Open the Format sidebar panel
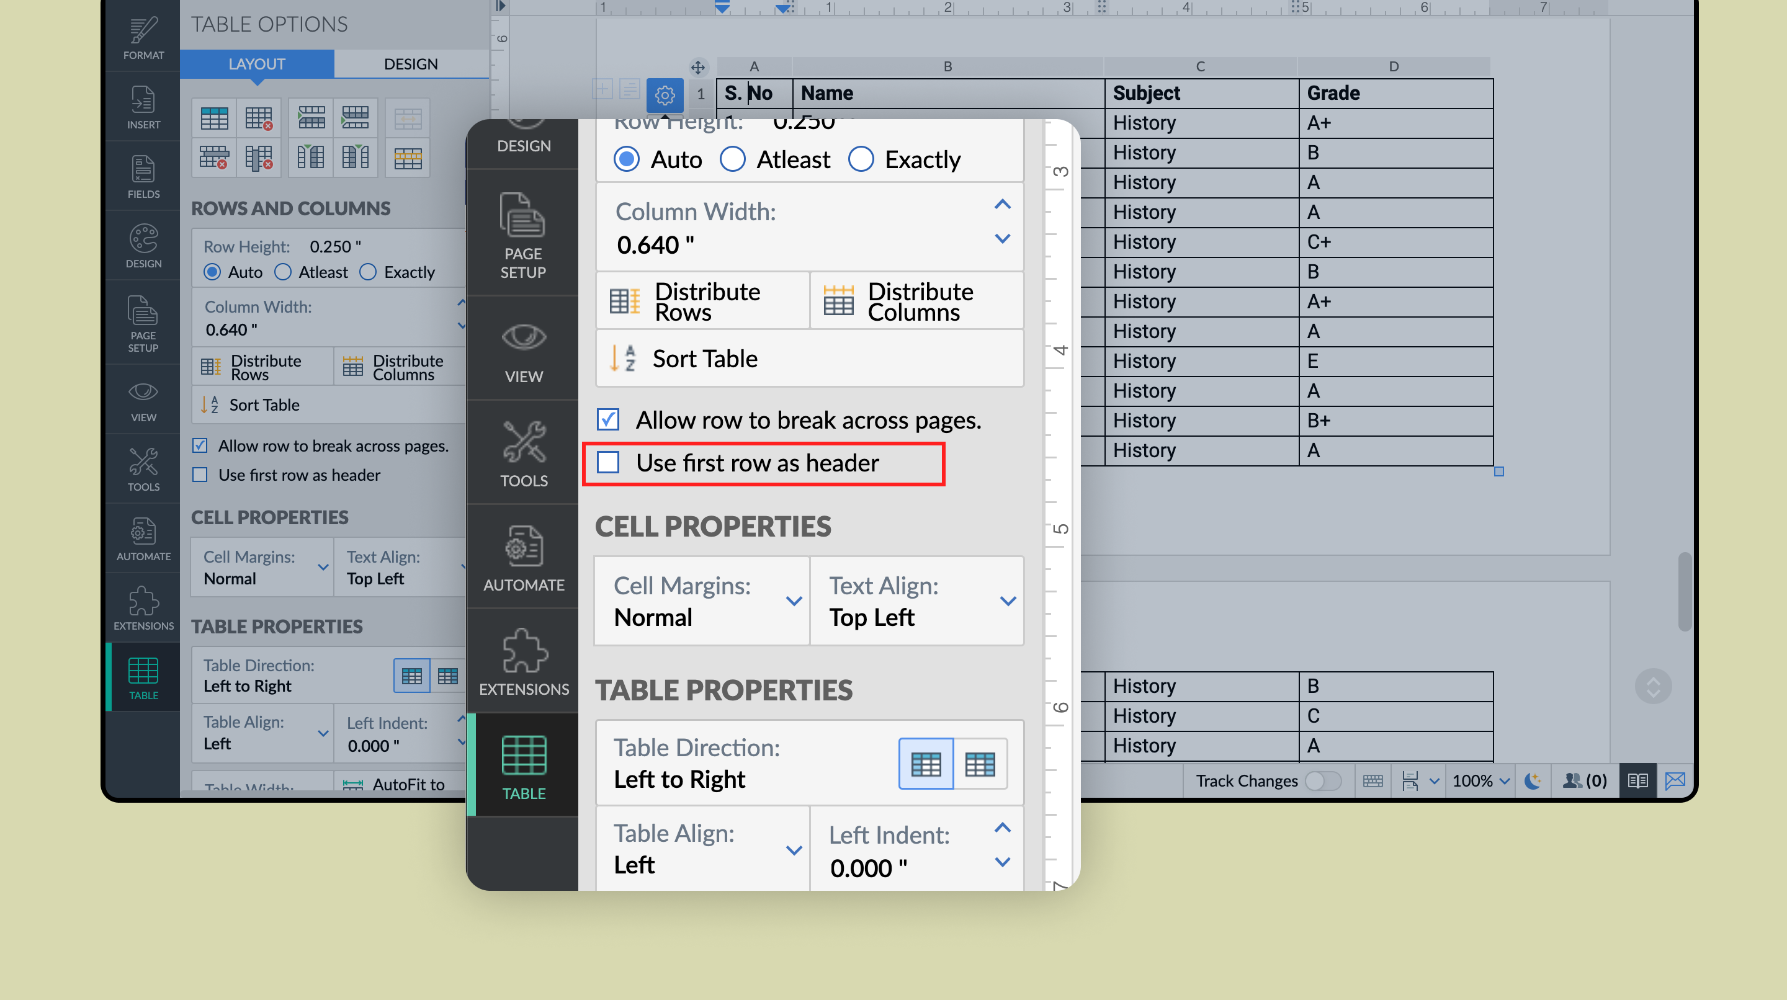Viewport: 1787px width, 1000px height. click(143, 38)
